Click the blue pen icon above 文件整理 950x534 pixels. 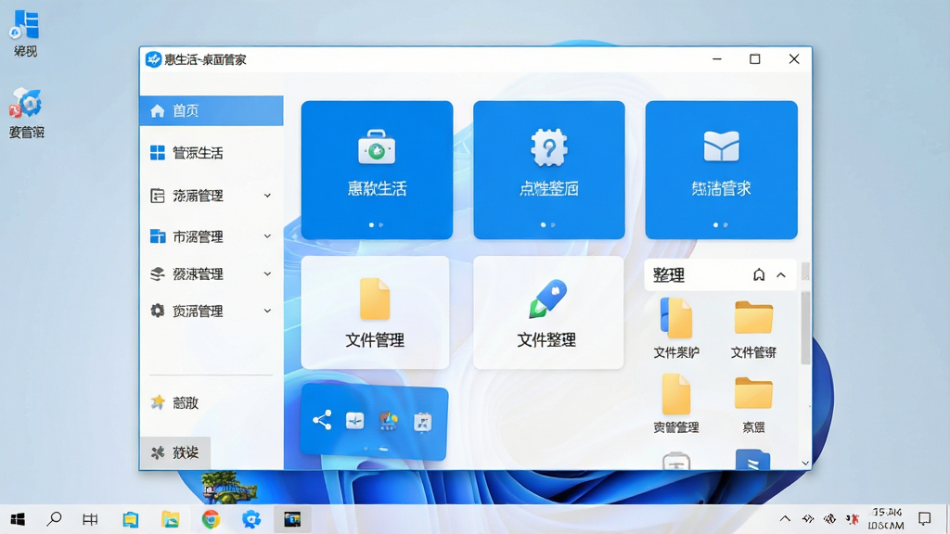click(x=547, y=298)
